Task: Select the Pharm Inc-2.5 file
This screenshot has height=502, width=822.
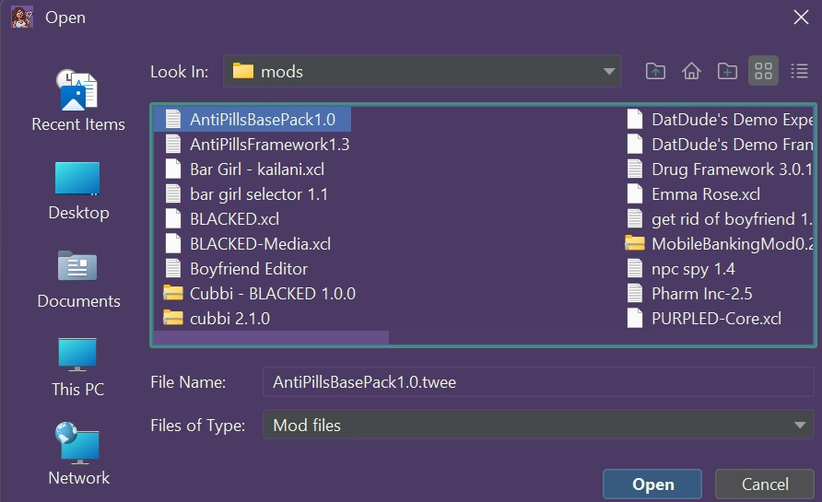Action: (x=701, y=294)
